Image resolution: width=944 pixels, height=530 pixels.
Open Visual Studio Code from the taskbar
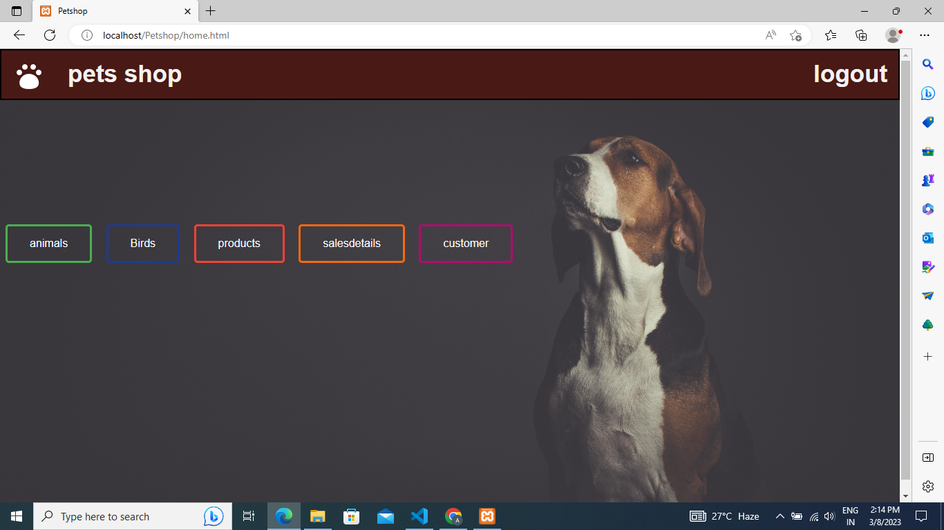(419, 516)
